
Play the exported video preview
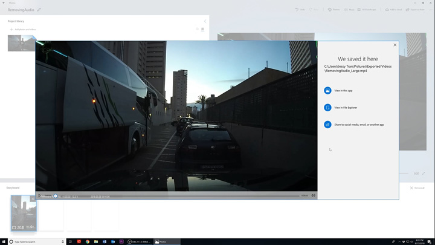point(40,195)
